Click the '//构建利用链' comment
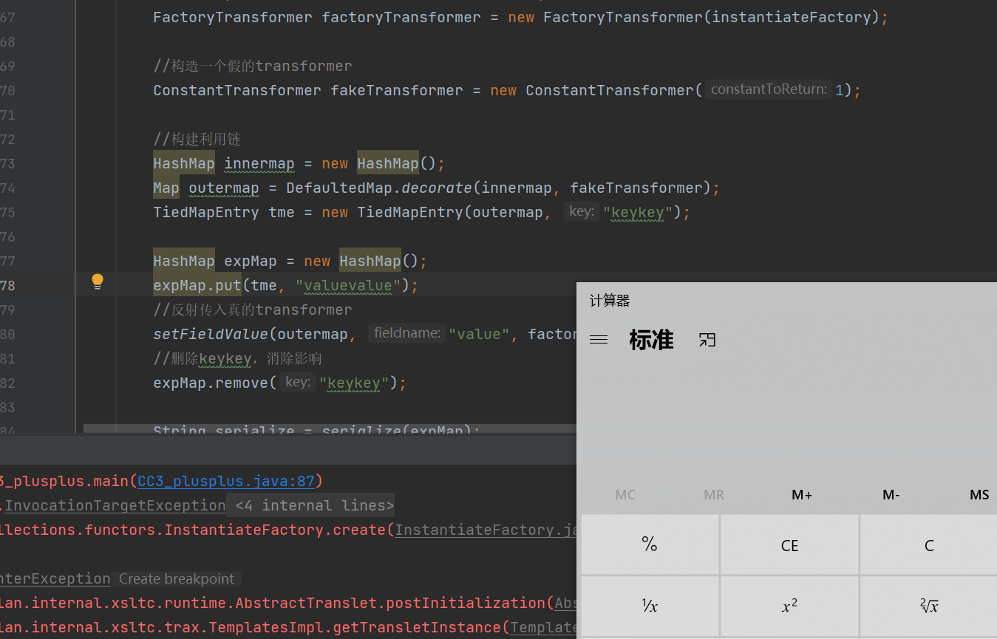This screenshot has height=639, width=997. (x=197, y=139)
